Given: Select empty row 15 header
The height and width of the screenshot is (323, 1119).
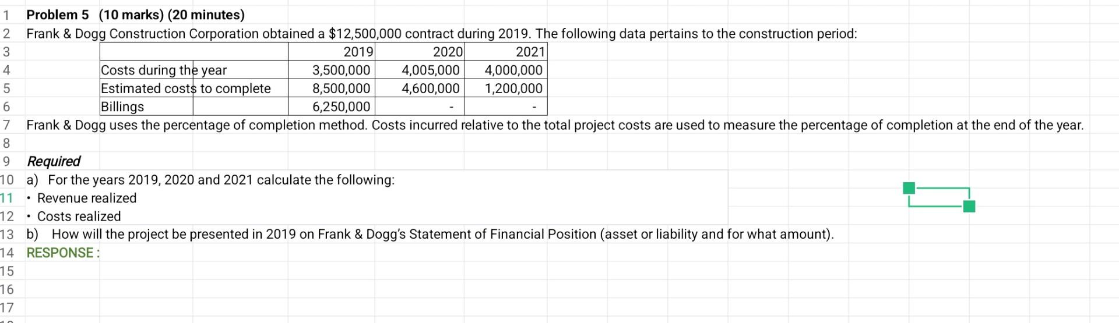Looking at the screenshot, I should [x=6, y=271].
